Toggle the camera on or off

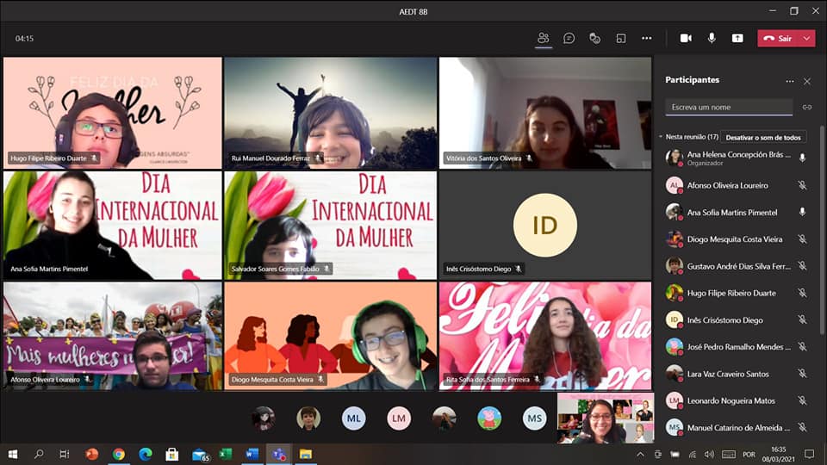coord(686,38)
